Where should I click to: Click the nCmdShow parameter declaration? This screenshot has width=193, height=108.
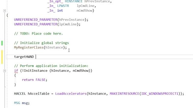point(84,10)
